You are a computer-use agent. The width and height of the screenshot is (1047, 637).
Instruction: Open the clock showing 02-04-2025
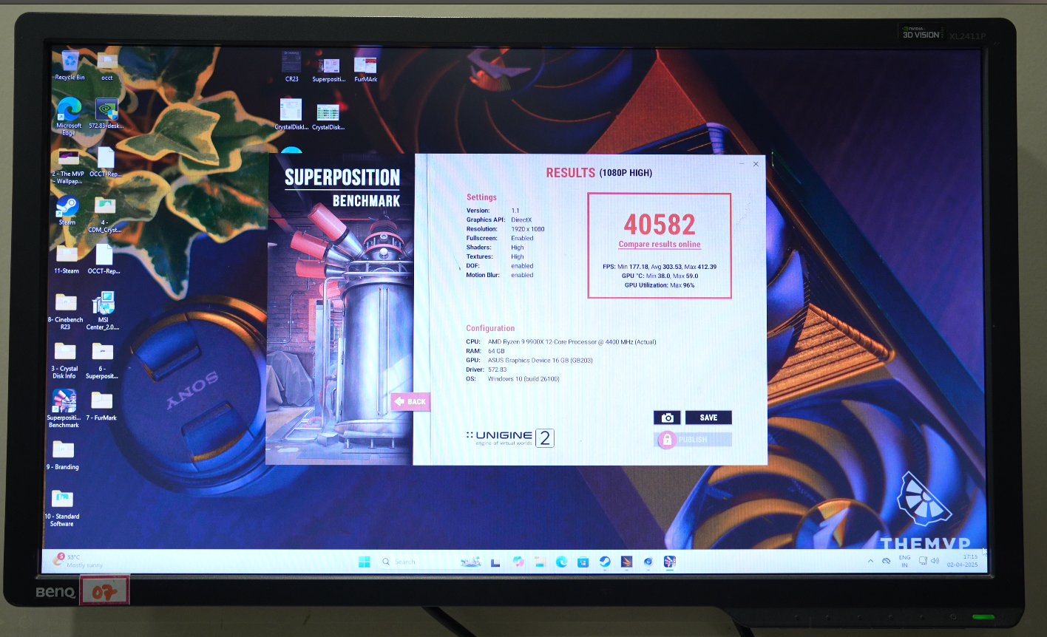click(x=963, y=561)
